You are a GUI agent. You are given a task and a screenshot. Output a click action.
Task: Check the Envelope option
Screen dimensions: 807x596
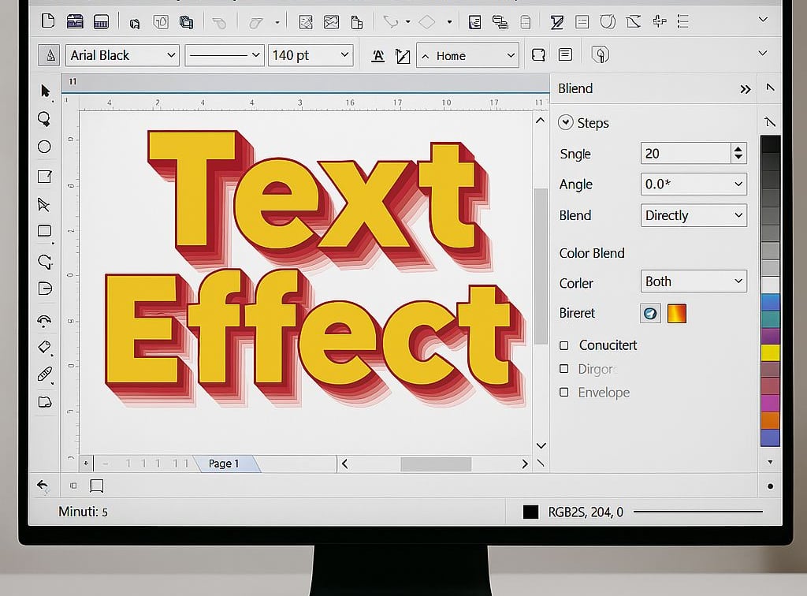565,393
